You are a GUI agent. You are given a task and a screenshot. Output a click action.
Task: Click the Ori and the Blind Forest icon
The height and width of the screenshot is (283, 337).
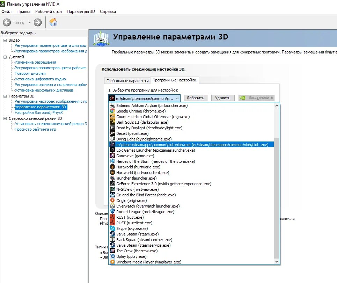pos(112,195)
